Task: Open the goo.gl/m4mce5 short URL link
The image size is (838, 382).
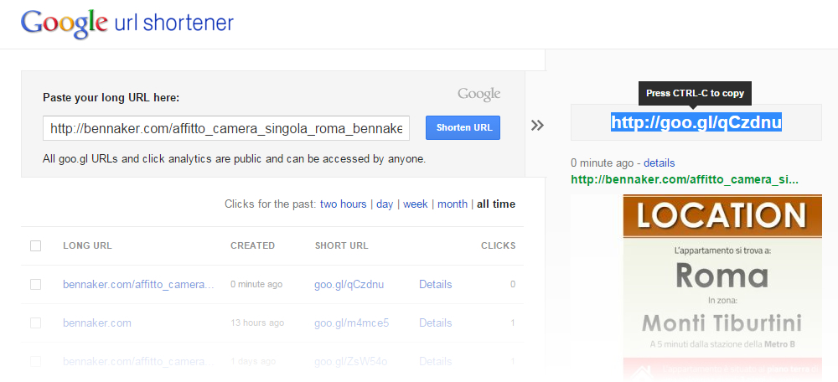Action: pos(351,323)
